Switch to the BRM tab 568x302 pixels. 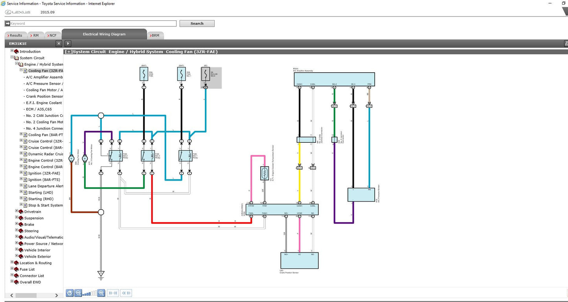click(155, 35)
